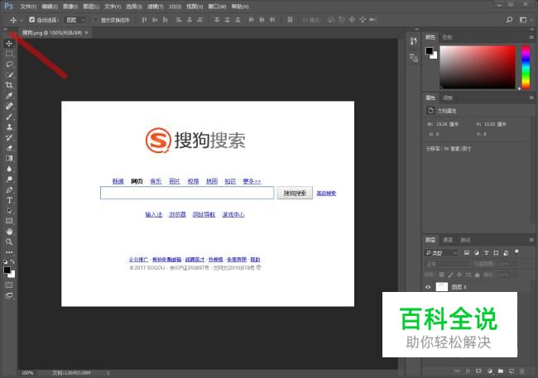This screenshot has height=378, width=538.
Task: Toggle the adjustment layer filter icon
Action: [x=476, y=253]
